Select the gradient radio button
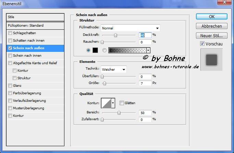The width and height of the screenshot is (234, 153). click(x=104, y=50)
